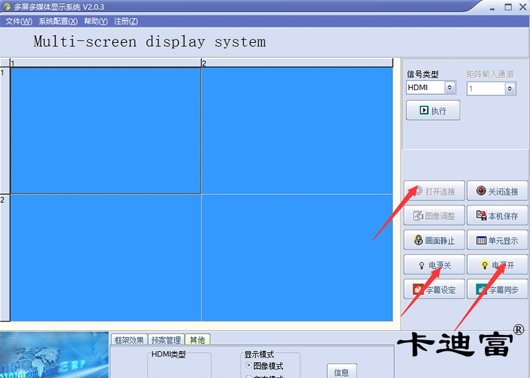
Task: Turn power off with 电源关
Action: coord(435,265)
